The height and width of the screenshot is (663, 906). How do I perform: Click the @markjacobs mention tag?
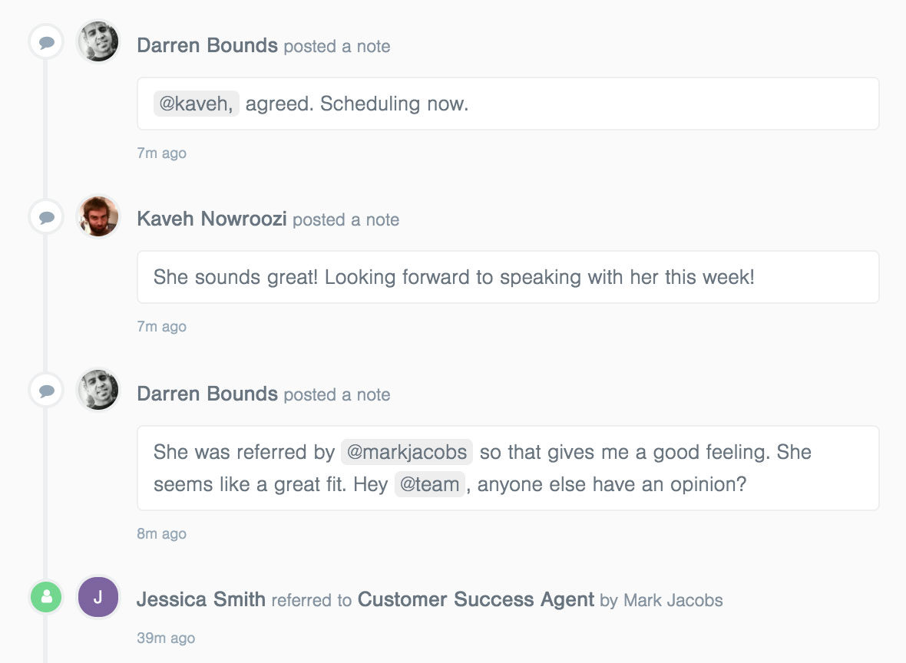point(407,452)
